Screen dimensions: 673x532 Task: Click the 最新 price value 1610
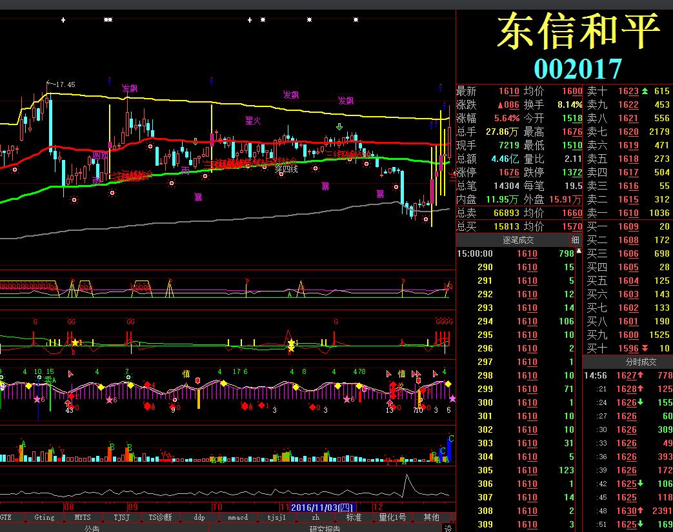[508, 91]
